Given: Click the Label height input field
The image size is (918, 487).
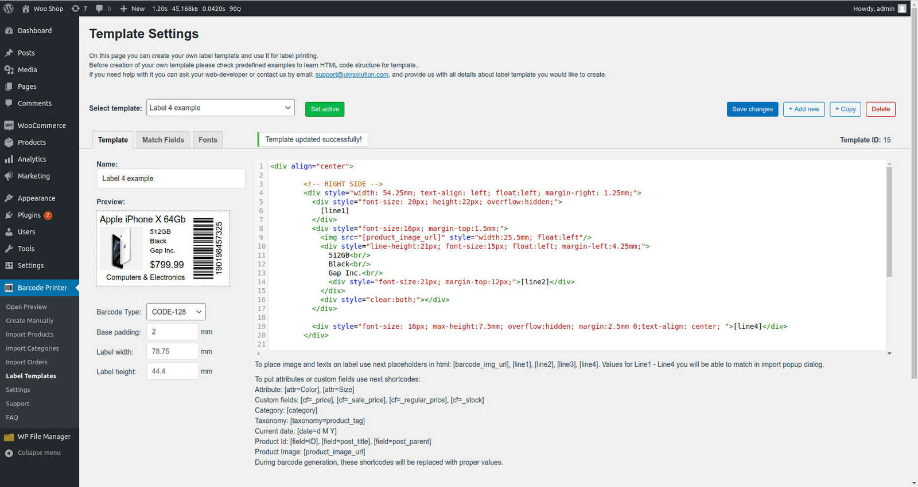Looking at the screenshot, I should click(x=172, y=371).
